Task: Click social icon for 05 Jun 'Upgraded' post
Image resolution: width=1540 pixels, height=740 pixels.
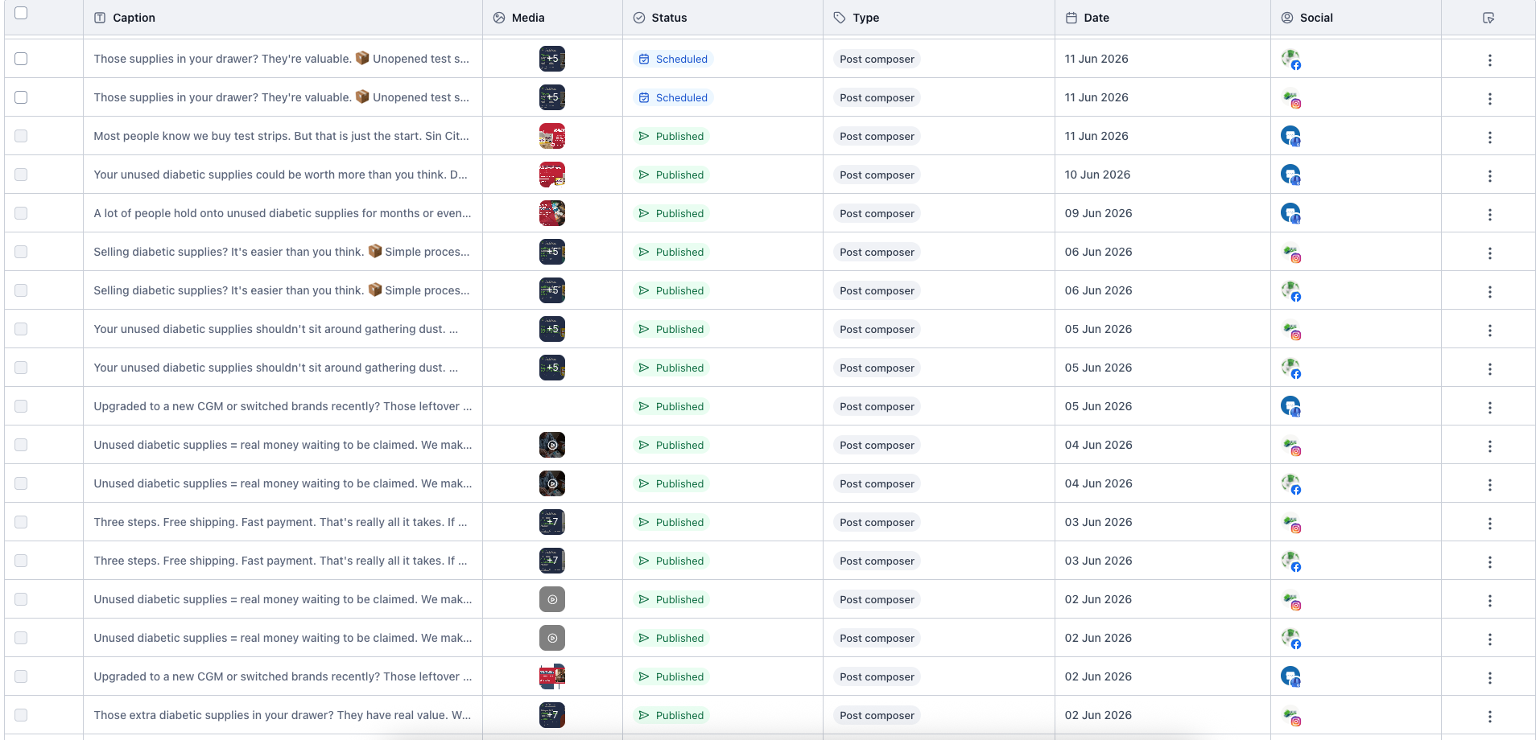Action: (x=1291, y=407)
